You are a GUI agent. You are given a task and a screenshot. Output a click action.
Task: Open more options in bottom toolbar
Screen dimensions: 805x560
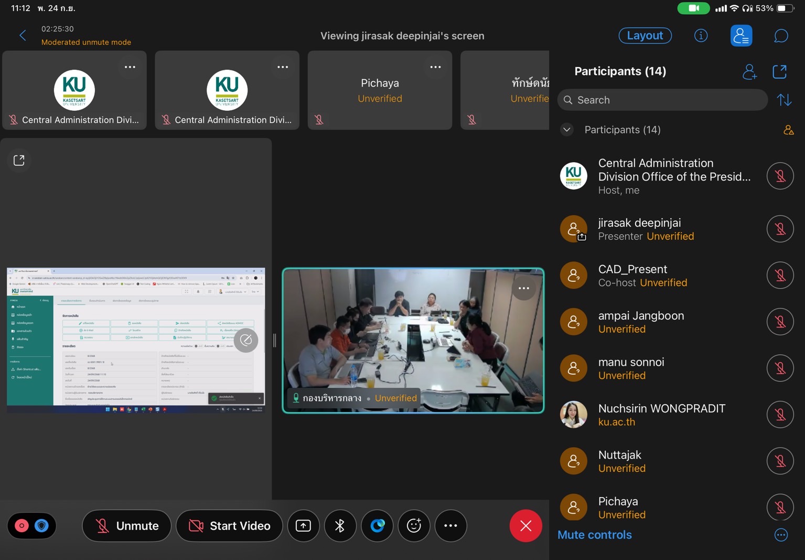click(x=450, y=525)
